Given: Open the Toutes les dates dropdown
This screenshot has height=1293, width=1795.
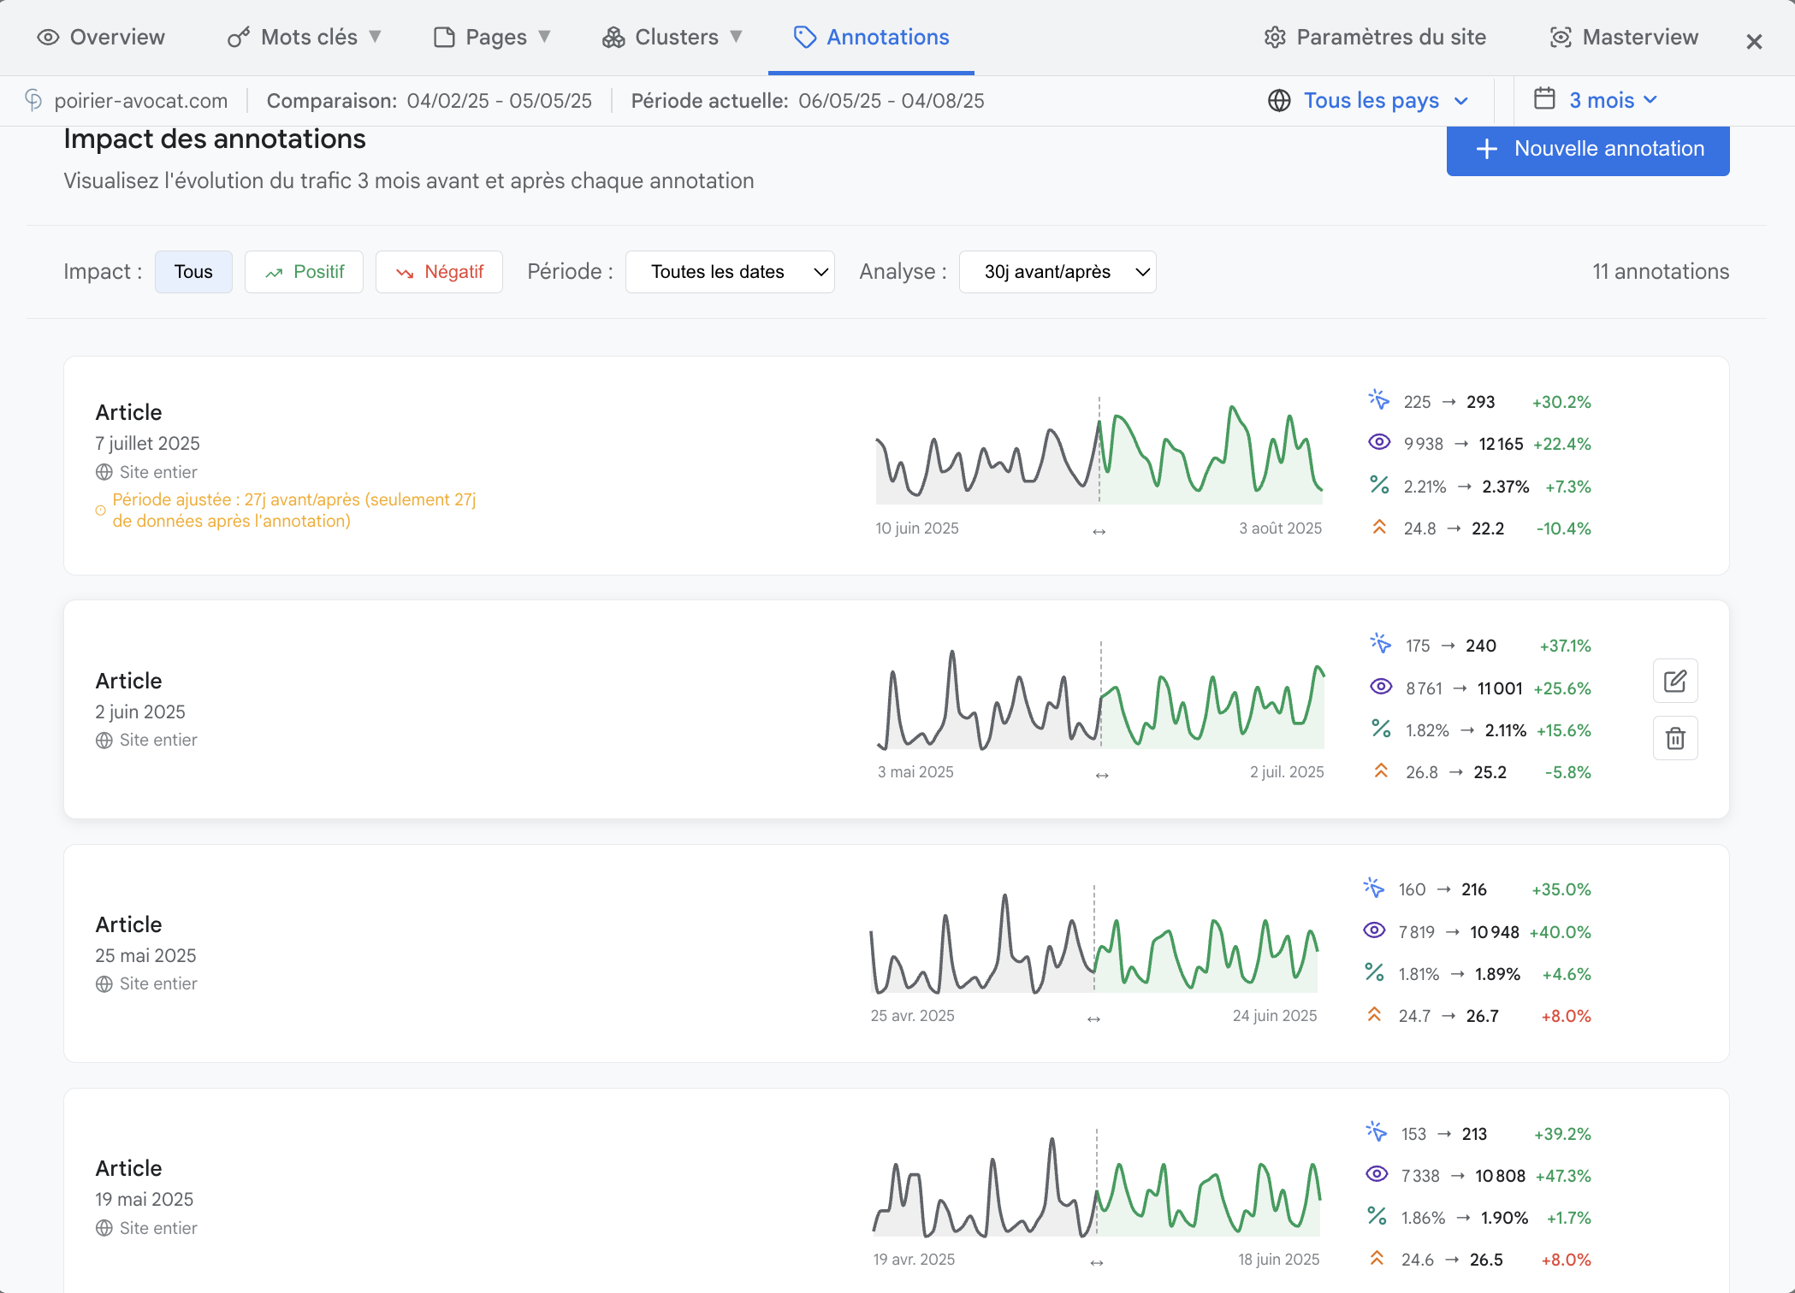Looking at the screenshot, I should point(730,272).
